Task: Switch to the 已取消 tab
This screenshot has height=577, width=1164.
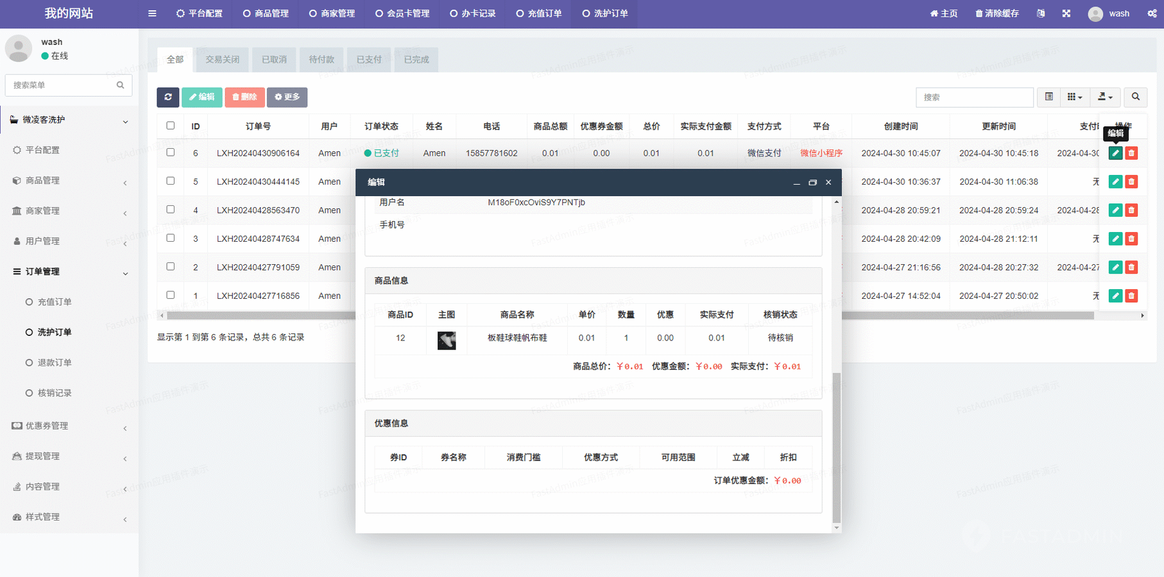Action: click(x=274, y=60)
